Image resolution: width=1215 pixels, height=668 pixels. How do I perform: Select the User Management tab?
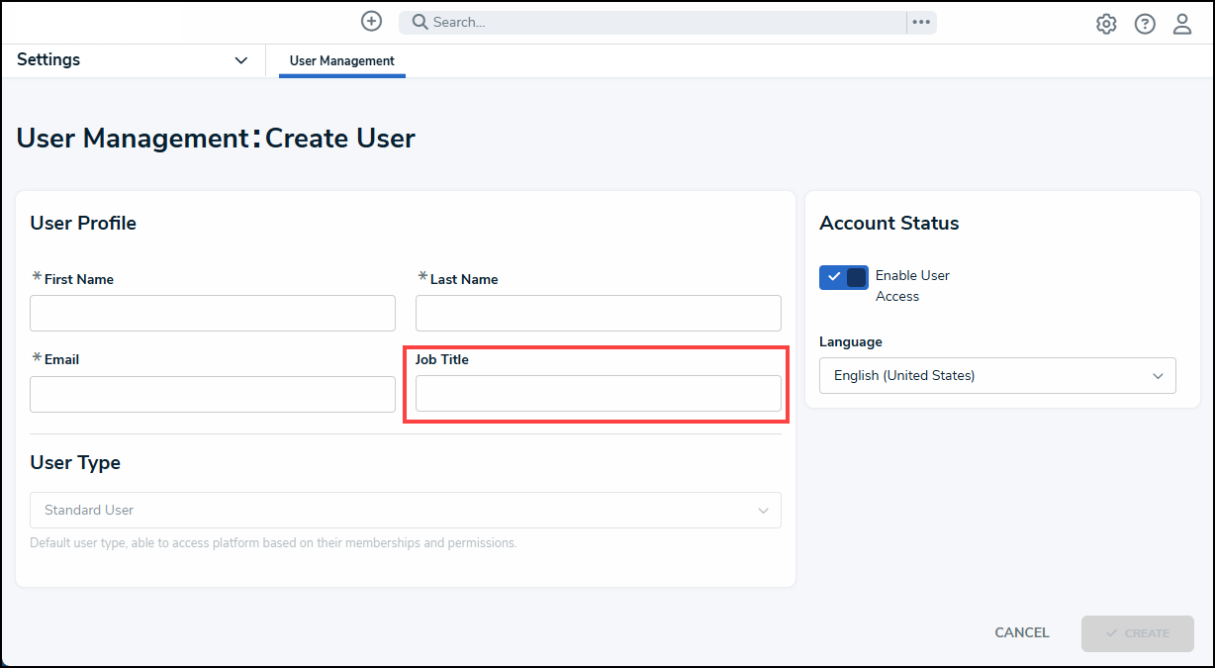tap(342, 61)
